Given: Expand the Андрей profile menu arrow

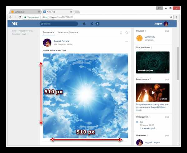Looking at the screenshot, I should pyautogui.click(x=170, y=24).
